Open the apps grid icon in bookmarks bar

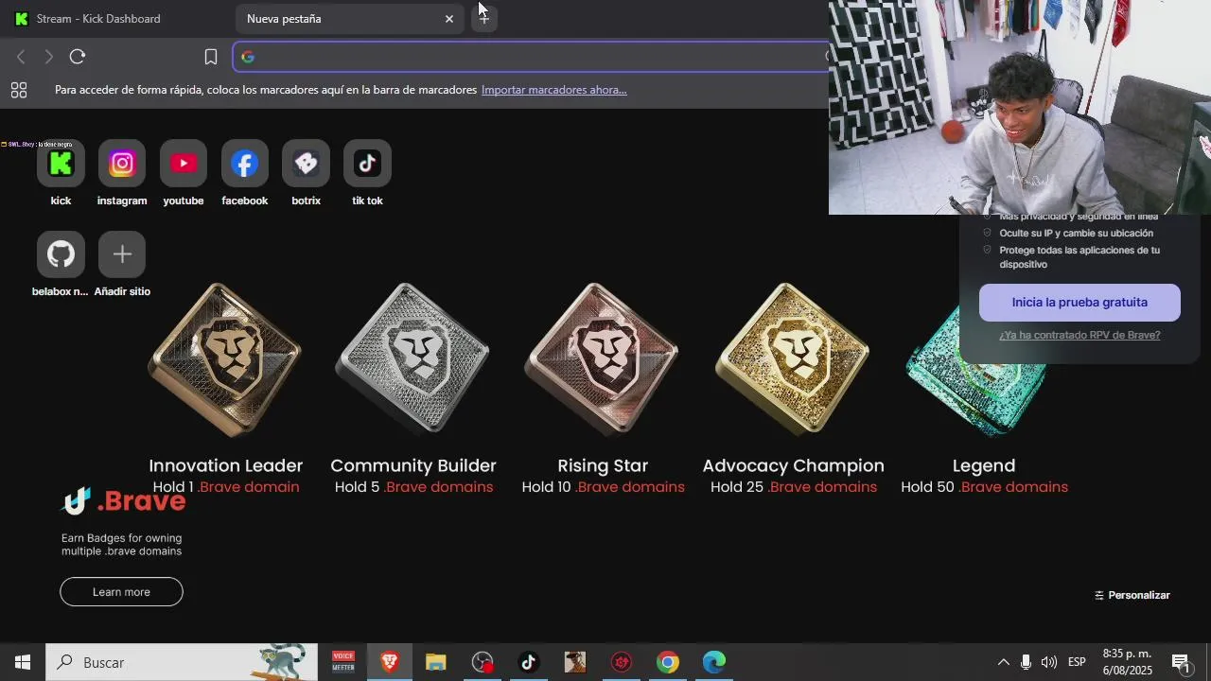point(19,90)
